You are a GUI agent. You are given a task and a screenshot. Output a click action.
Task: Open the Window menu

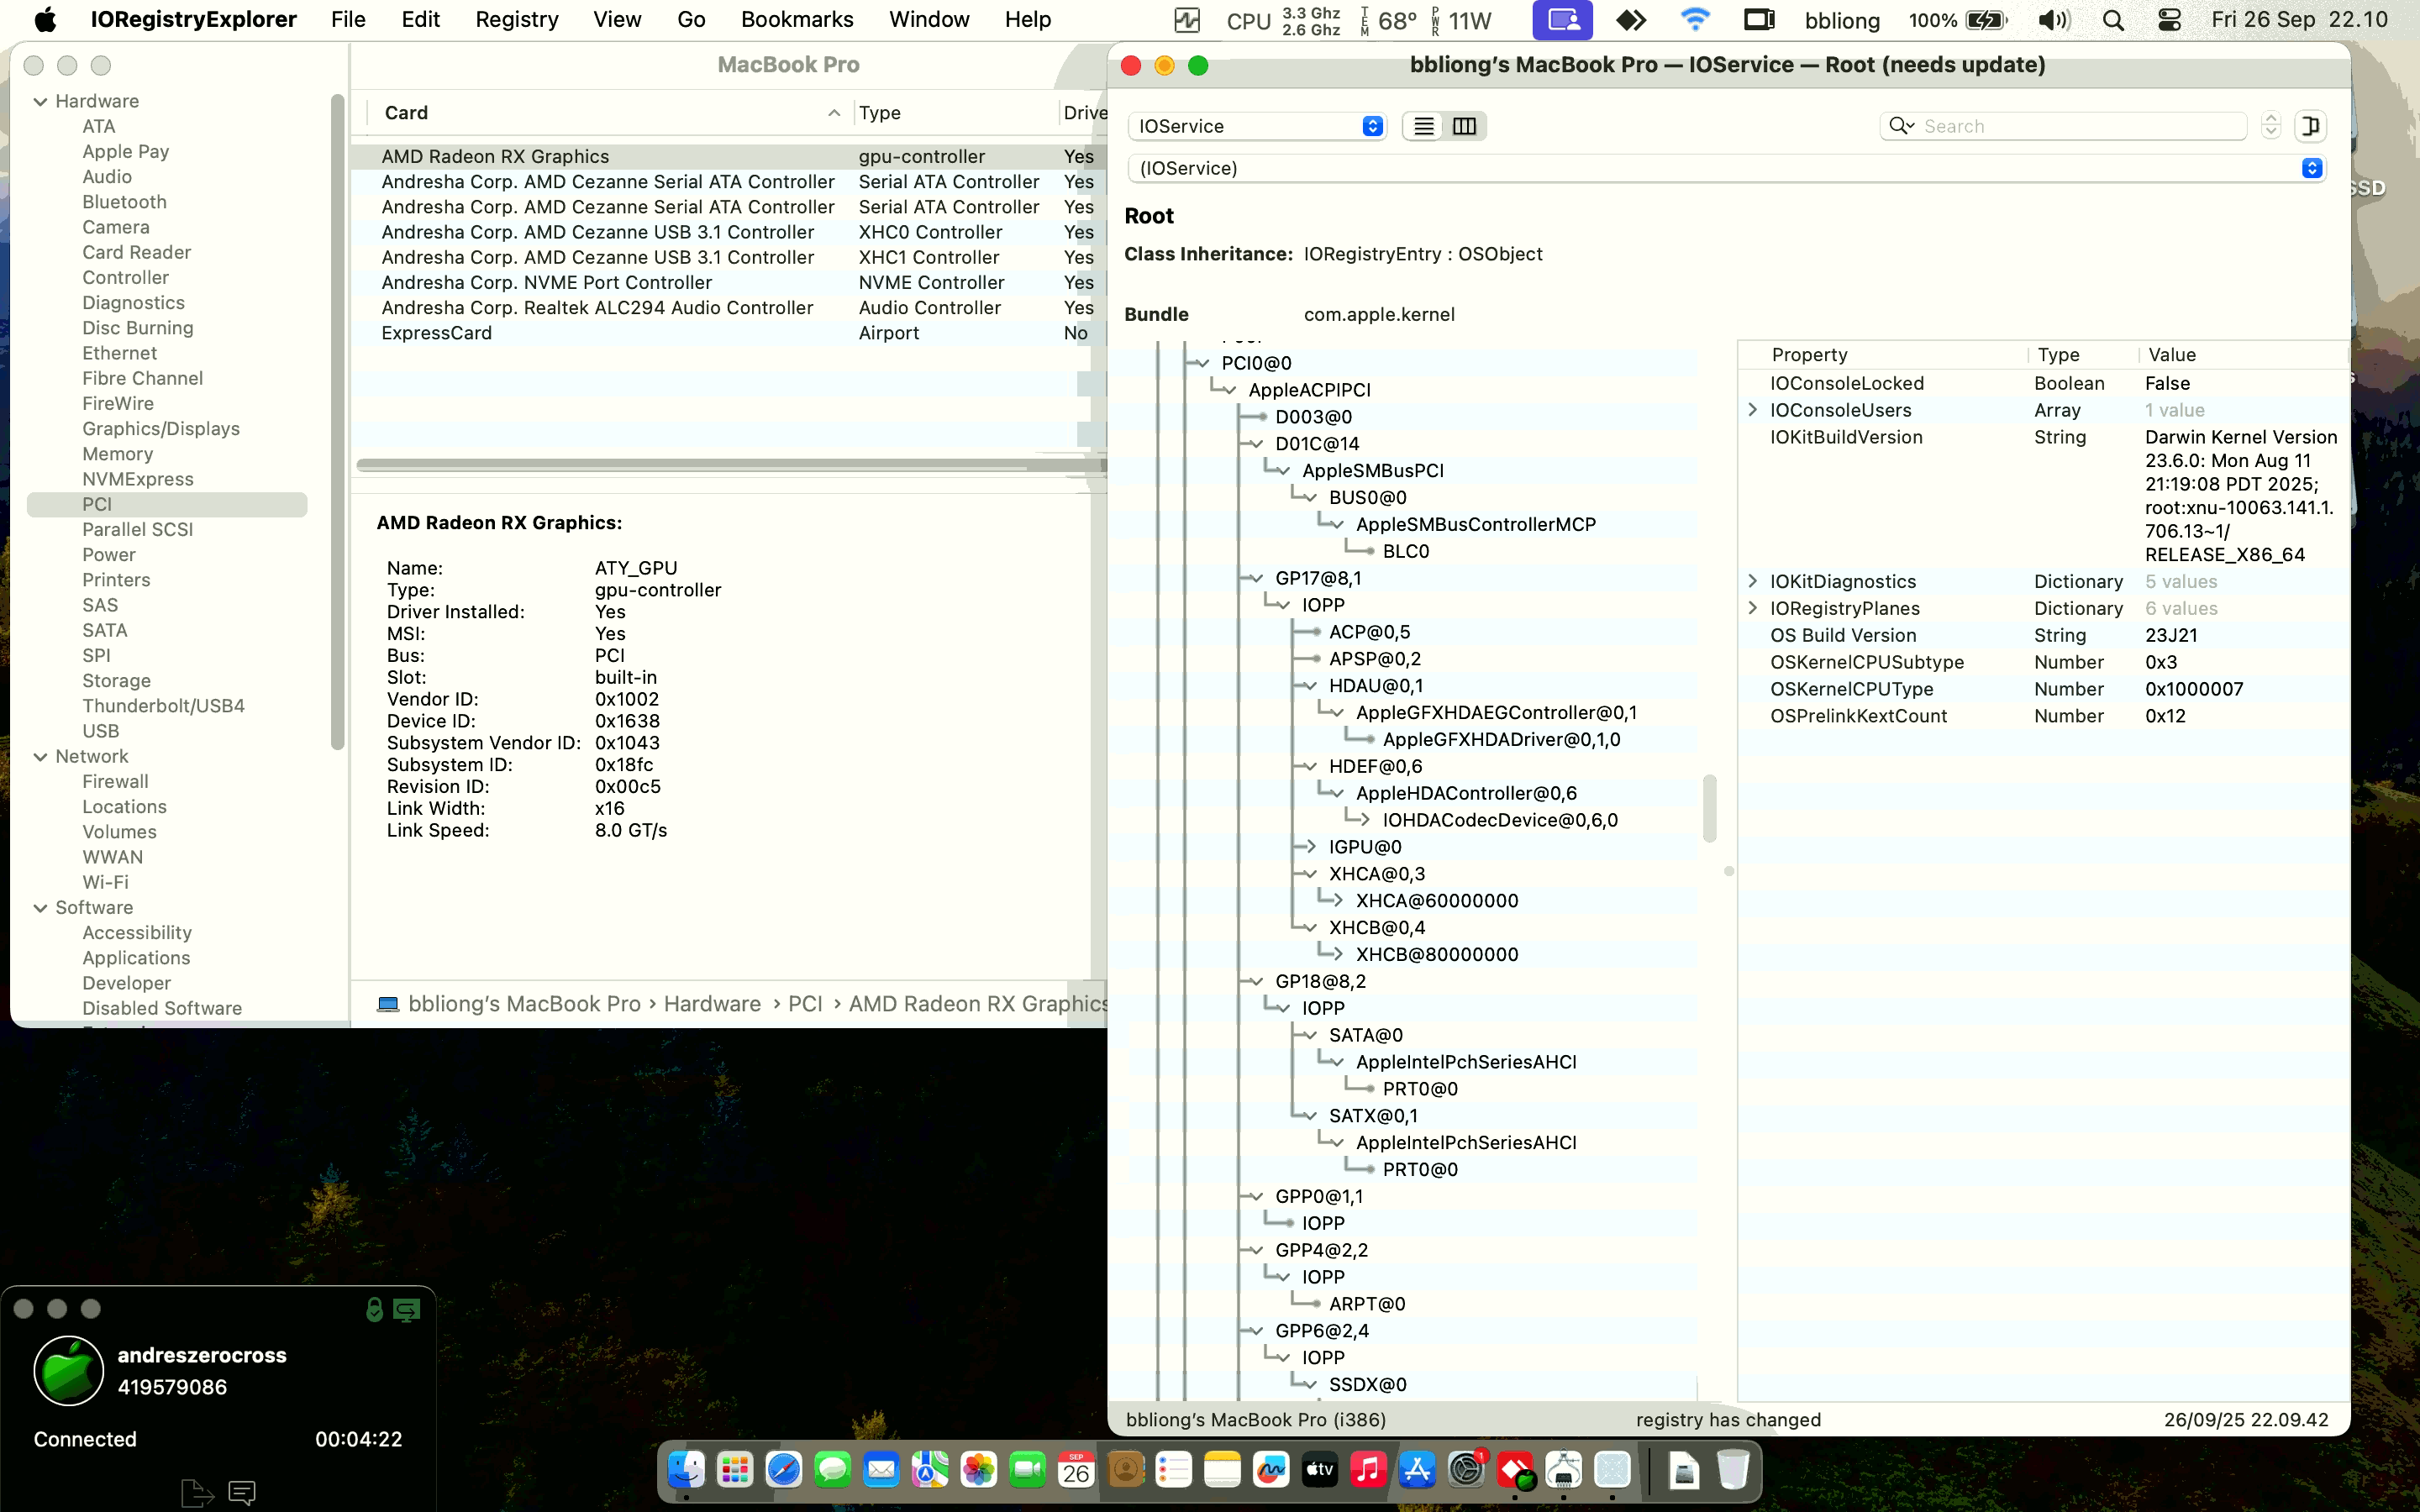tap(929, 20)
